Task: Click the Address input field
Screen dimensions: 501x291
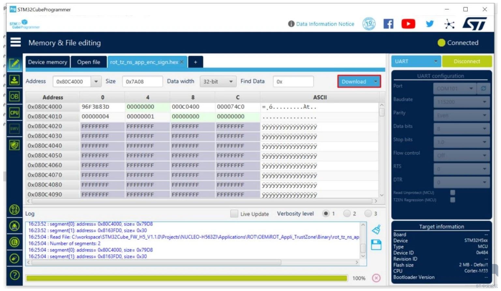Action: pos(72,81)
